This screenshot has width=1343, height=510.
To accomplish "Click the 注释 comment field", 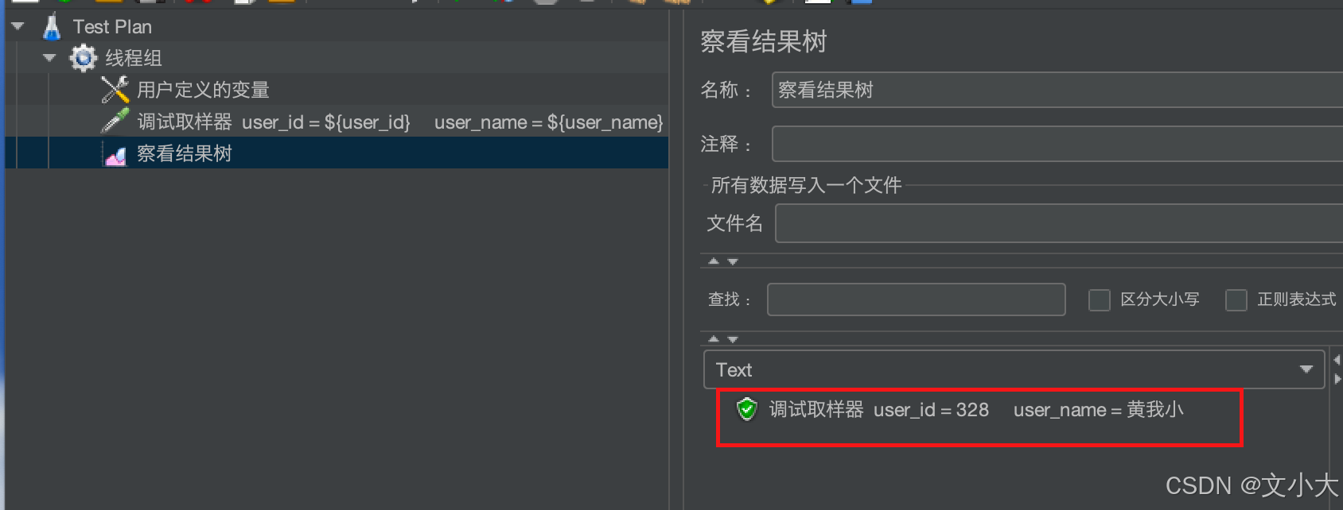I will pos(1057,144).
